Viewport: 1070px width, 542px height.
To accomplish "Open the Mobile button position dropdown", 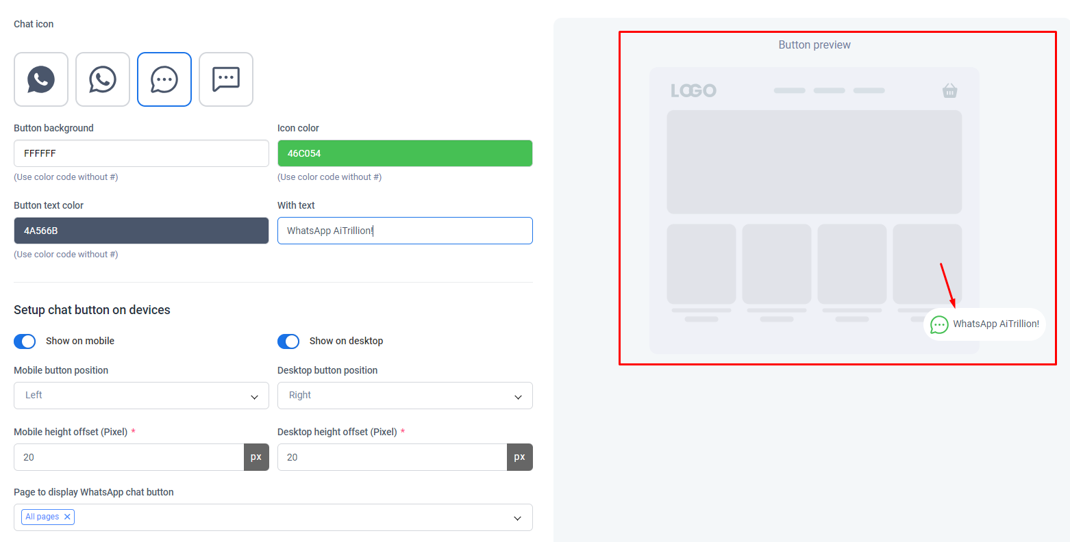I will 141,396.
